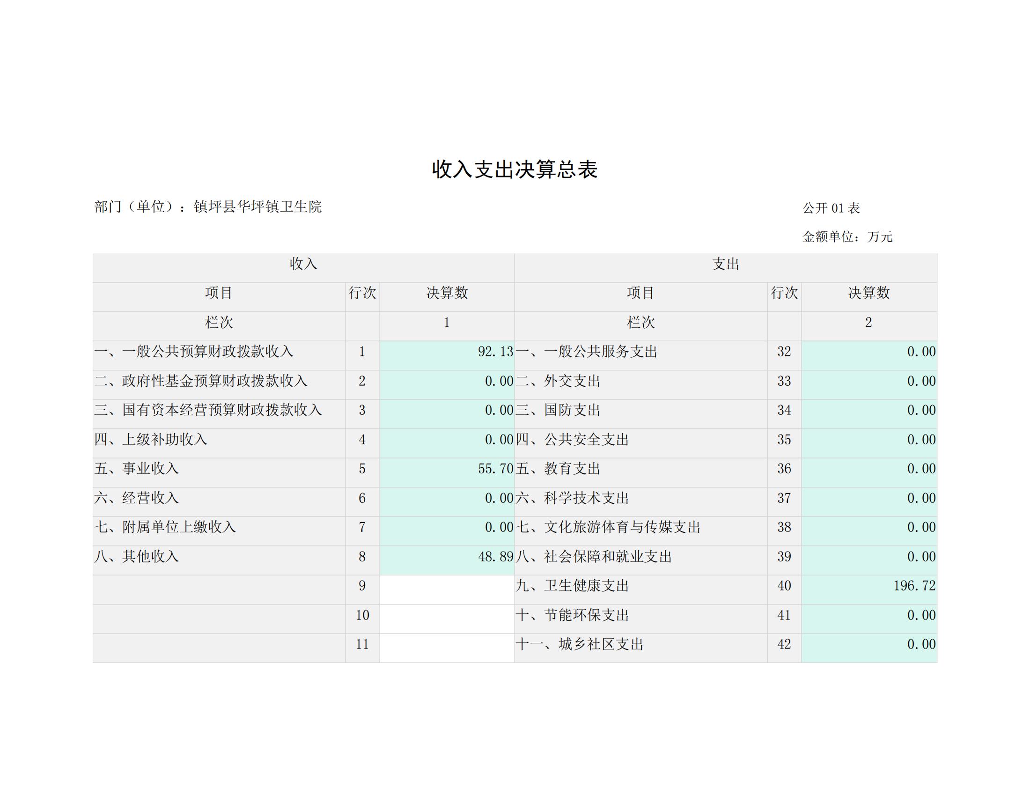Select the title 收入支出决算总表
The image size is (1030, 796).
[x=515, y=170]
